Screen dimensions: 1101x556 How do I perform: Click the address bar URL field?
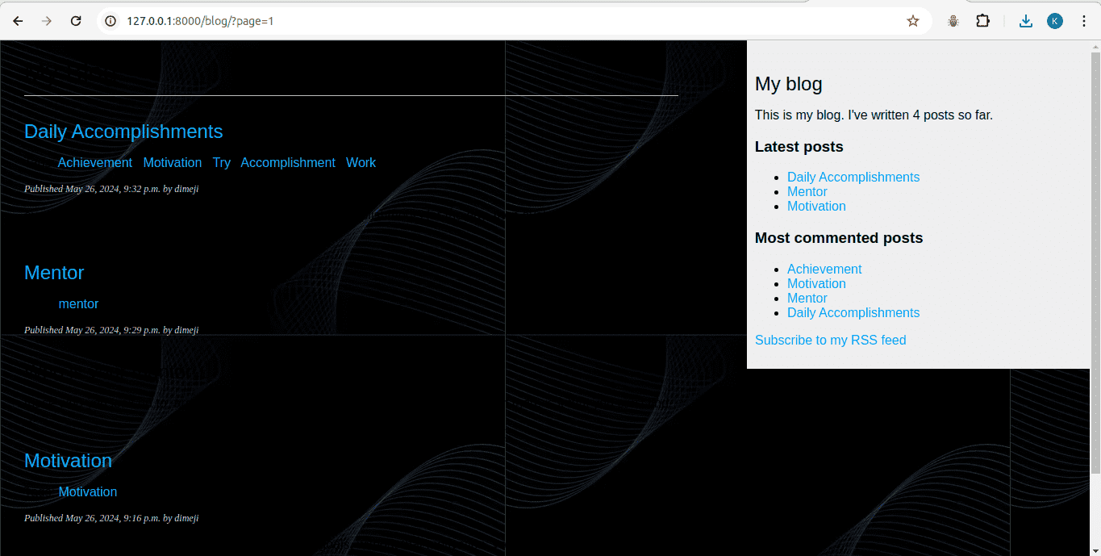pos(484,21)
